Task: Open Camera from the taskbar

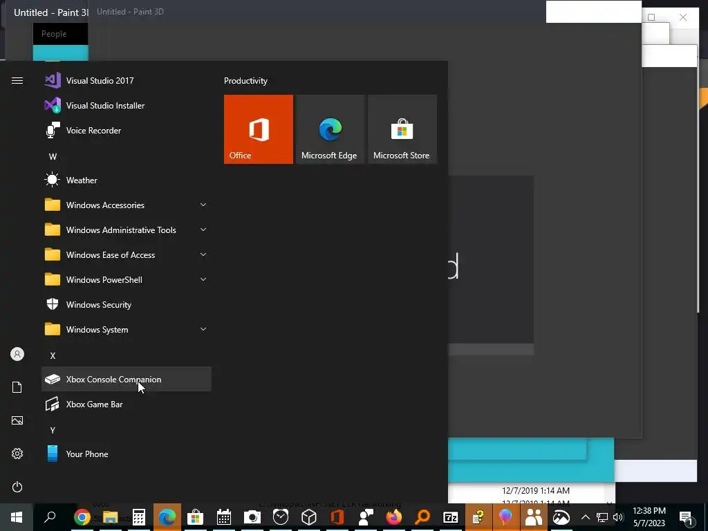Action: (x=252, y=517)
